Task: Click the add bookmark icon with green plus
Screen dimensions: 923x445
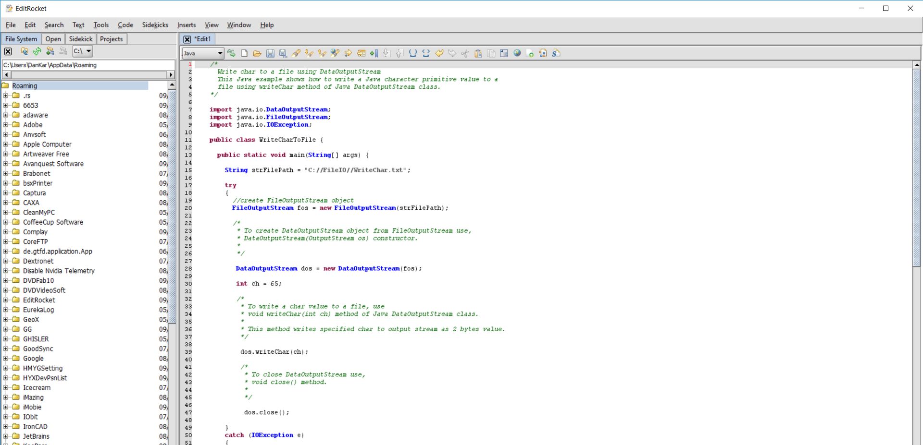Action: (374, 53)
